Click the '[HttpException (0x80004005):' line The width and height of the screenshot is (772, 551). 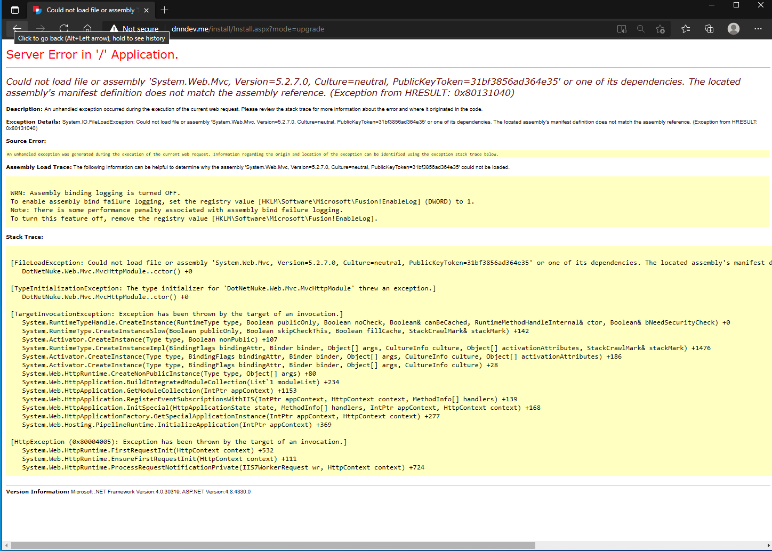click(x=179, y=442)
